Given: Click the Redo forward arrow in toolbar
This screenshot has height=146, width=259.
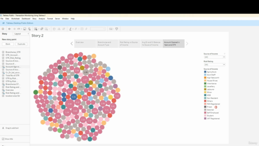Looking at the screenshot, I should point(14,29).
